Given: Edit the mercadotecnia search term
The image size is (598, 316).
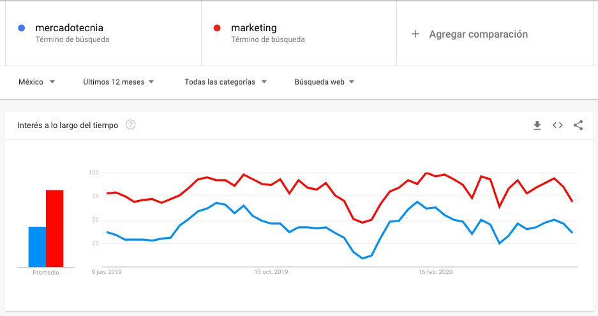Looking at the screenshot, I should (70, 28).
